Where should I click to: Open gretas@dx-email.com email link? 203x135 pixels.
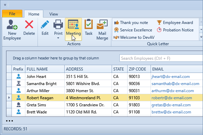(171, 105)
